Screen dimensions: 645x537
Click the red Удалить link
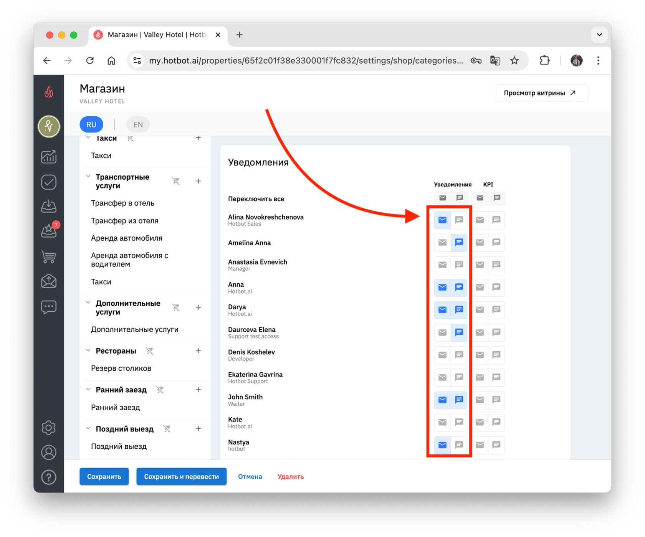point(291,477)
